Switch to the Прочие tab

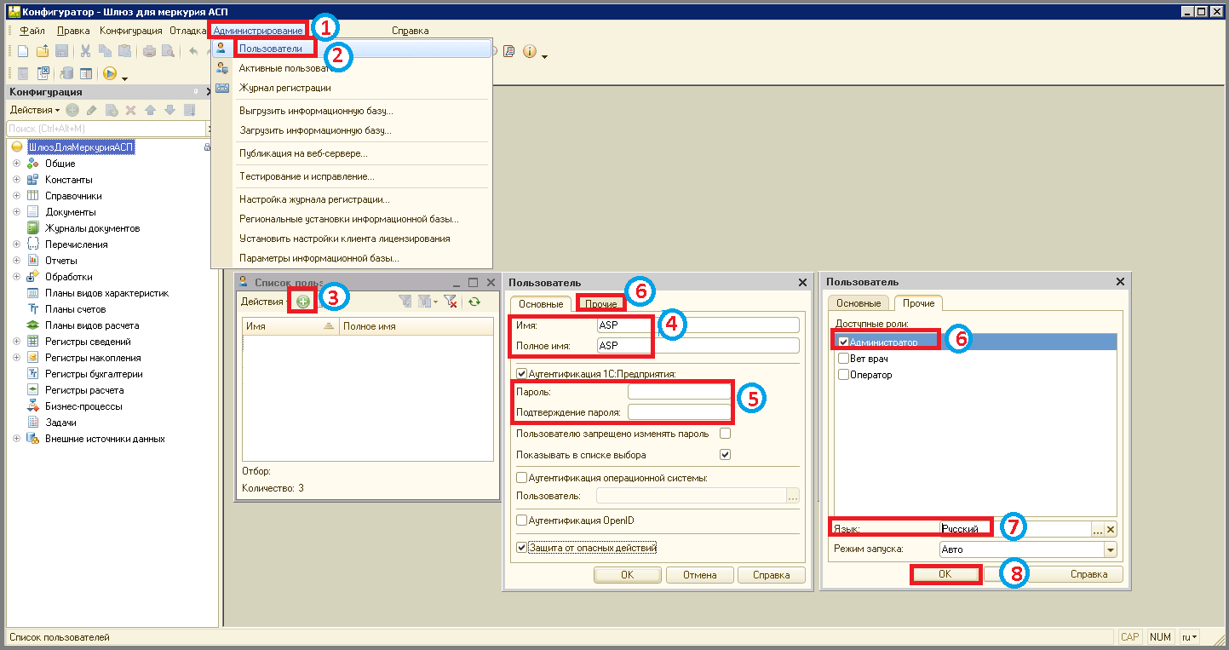600,303
